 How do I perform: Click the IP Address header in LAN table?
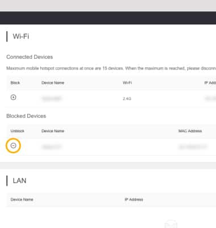click(x=134, y=199)
